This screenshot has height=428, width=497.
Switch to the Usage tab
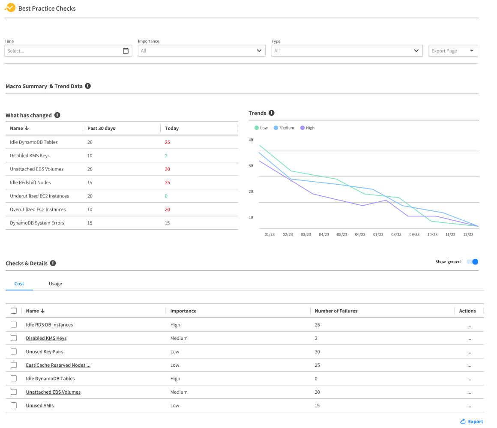55,284
